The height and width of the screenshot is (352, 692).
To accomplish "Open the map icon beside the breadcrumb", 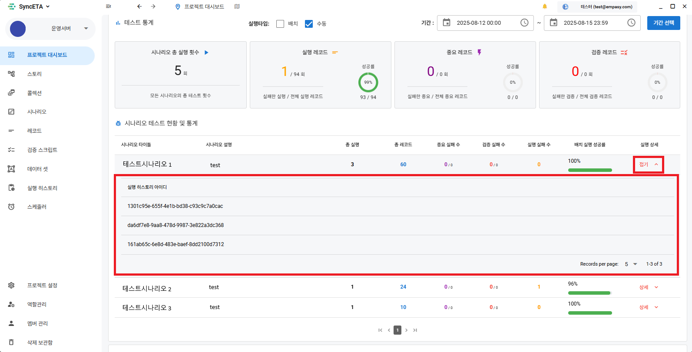I will [x=237, y=7].
